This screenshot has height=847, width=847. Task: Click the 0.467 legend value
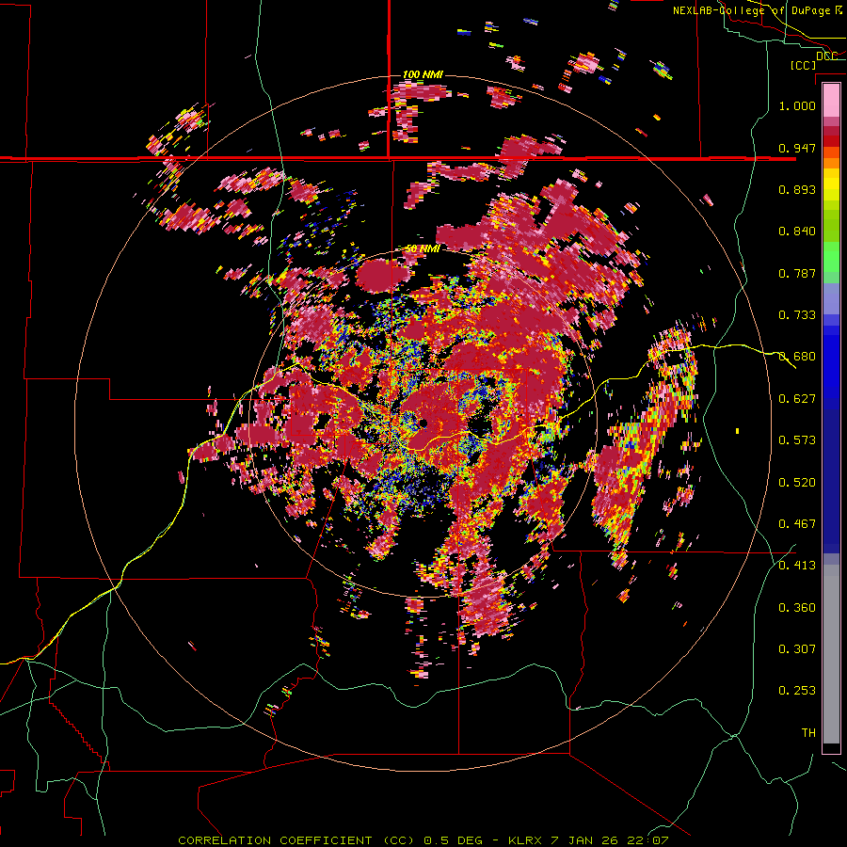(x=797, y=523)
